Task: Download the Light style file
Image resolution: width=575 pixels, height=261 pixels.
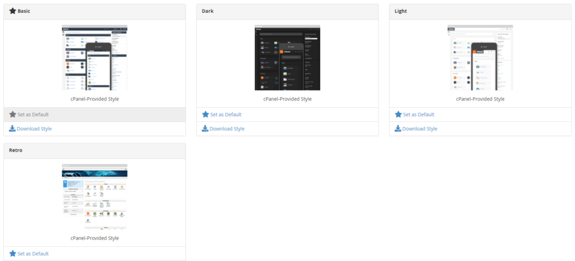Action: [419, 129]
